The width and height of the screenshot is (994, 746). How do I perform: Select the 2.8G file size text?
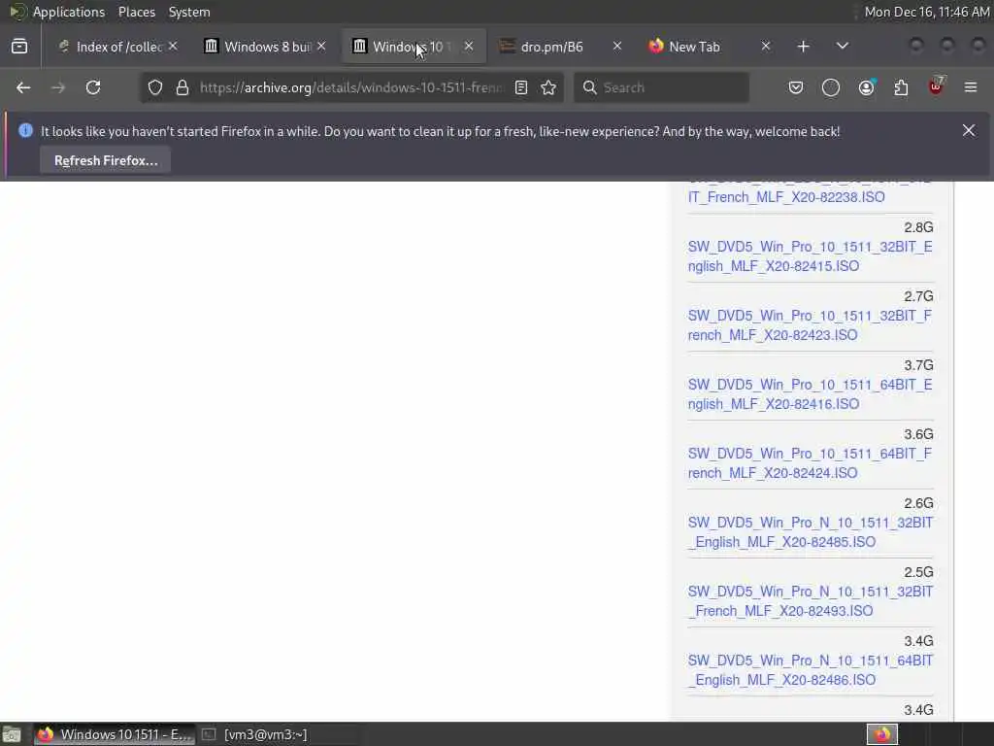click(918, 227)
